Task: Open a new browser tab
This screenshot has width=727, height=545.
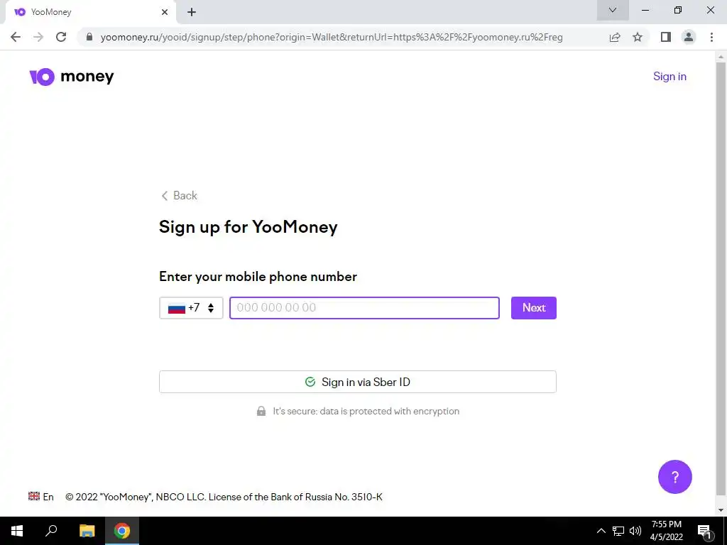Action: (x=192, y=12)
